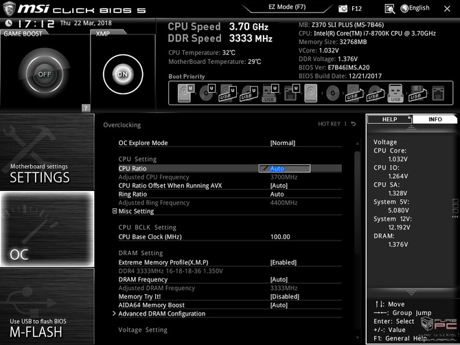The width and height of the screenshot is (460, 345).
Task: Select the legacy hard disk boot icon
Action: pos(311,93)
